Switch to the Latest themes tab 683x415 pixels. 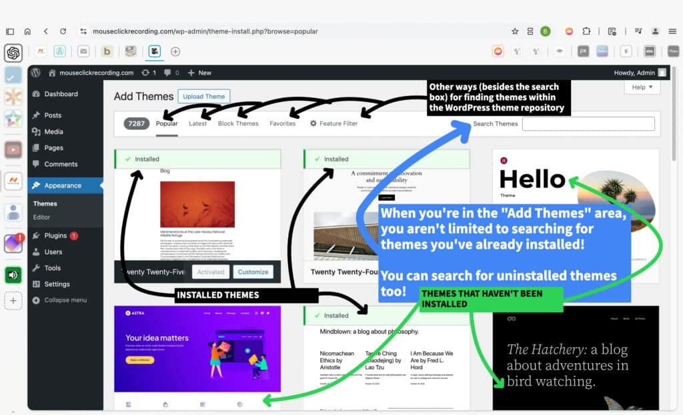(x=197, y=123)
